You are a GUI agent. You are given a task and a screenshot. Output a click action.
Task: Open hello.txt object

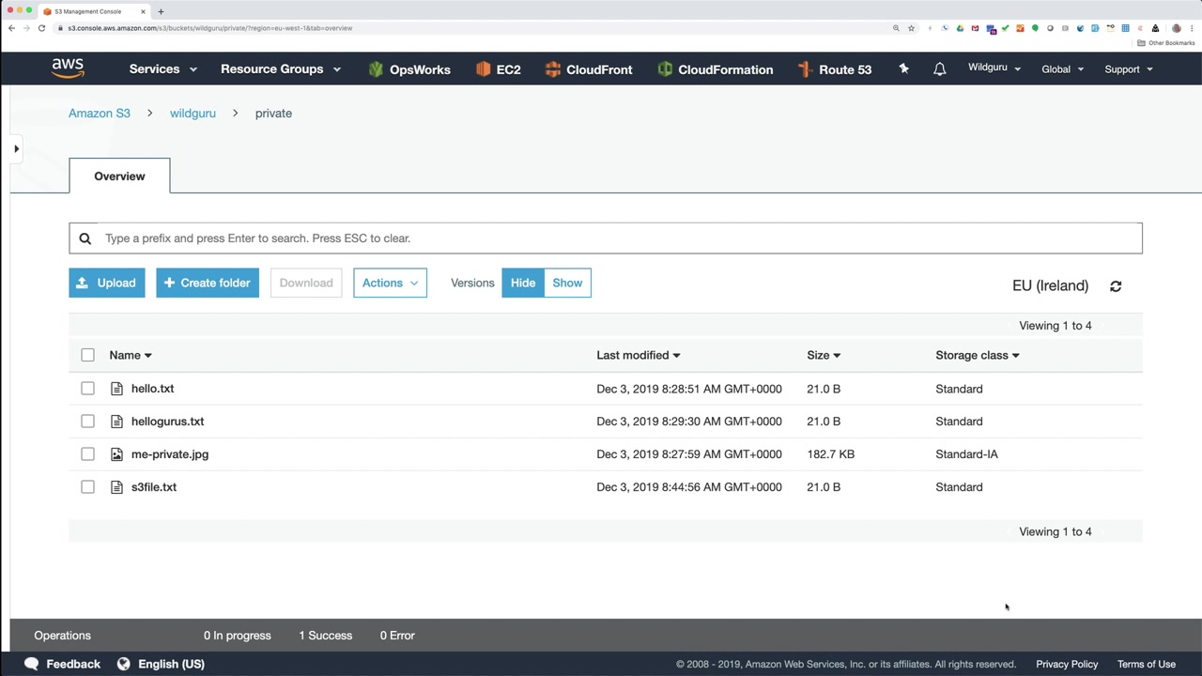point(153,389)
